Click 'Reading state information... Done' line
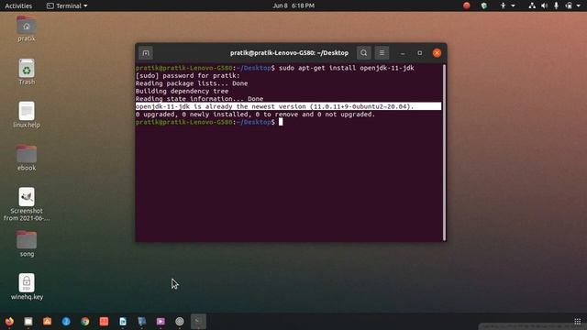The height and width of the screenshot is (330, 587). click(x=199, y=99)
